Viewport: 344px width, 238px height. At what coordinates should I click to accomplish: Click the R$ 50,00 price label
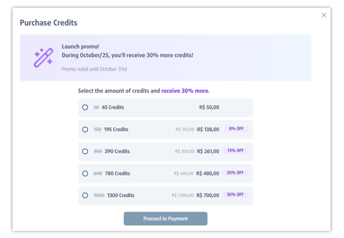point(209,107)
